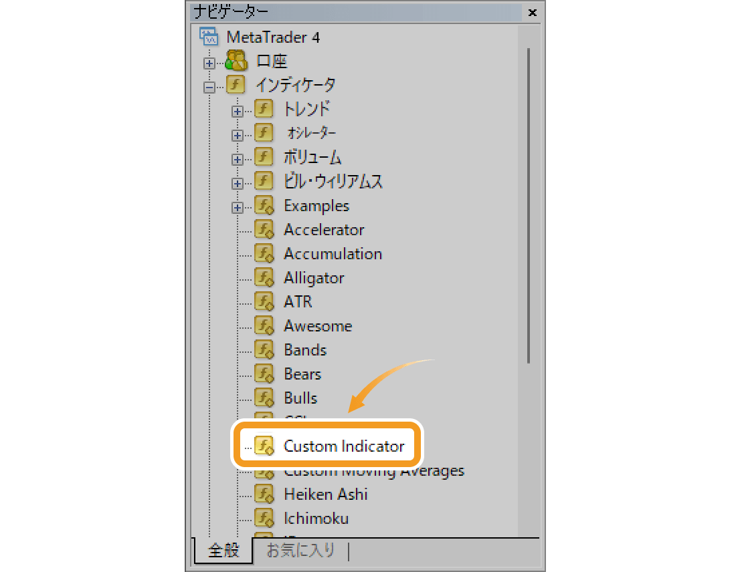Screen dimensions: 736x572
Task: Select the Bulls entry
Action: [301, 398]
